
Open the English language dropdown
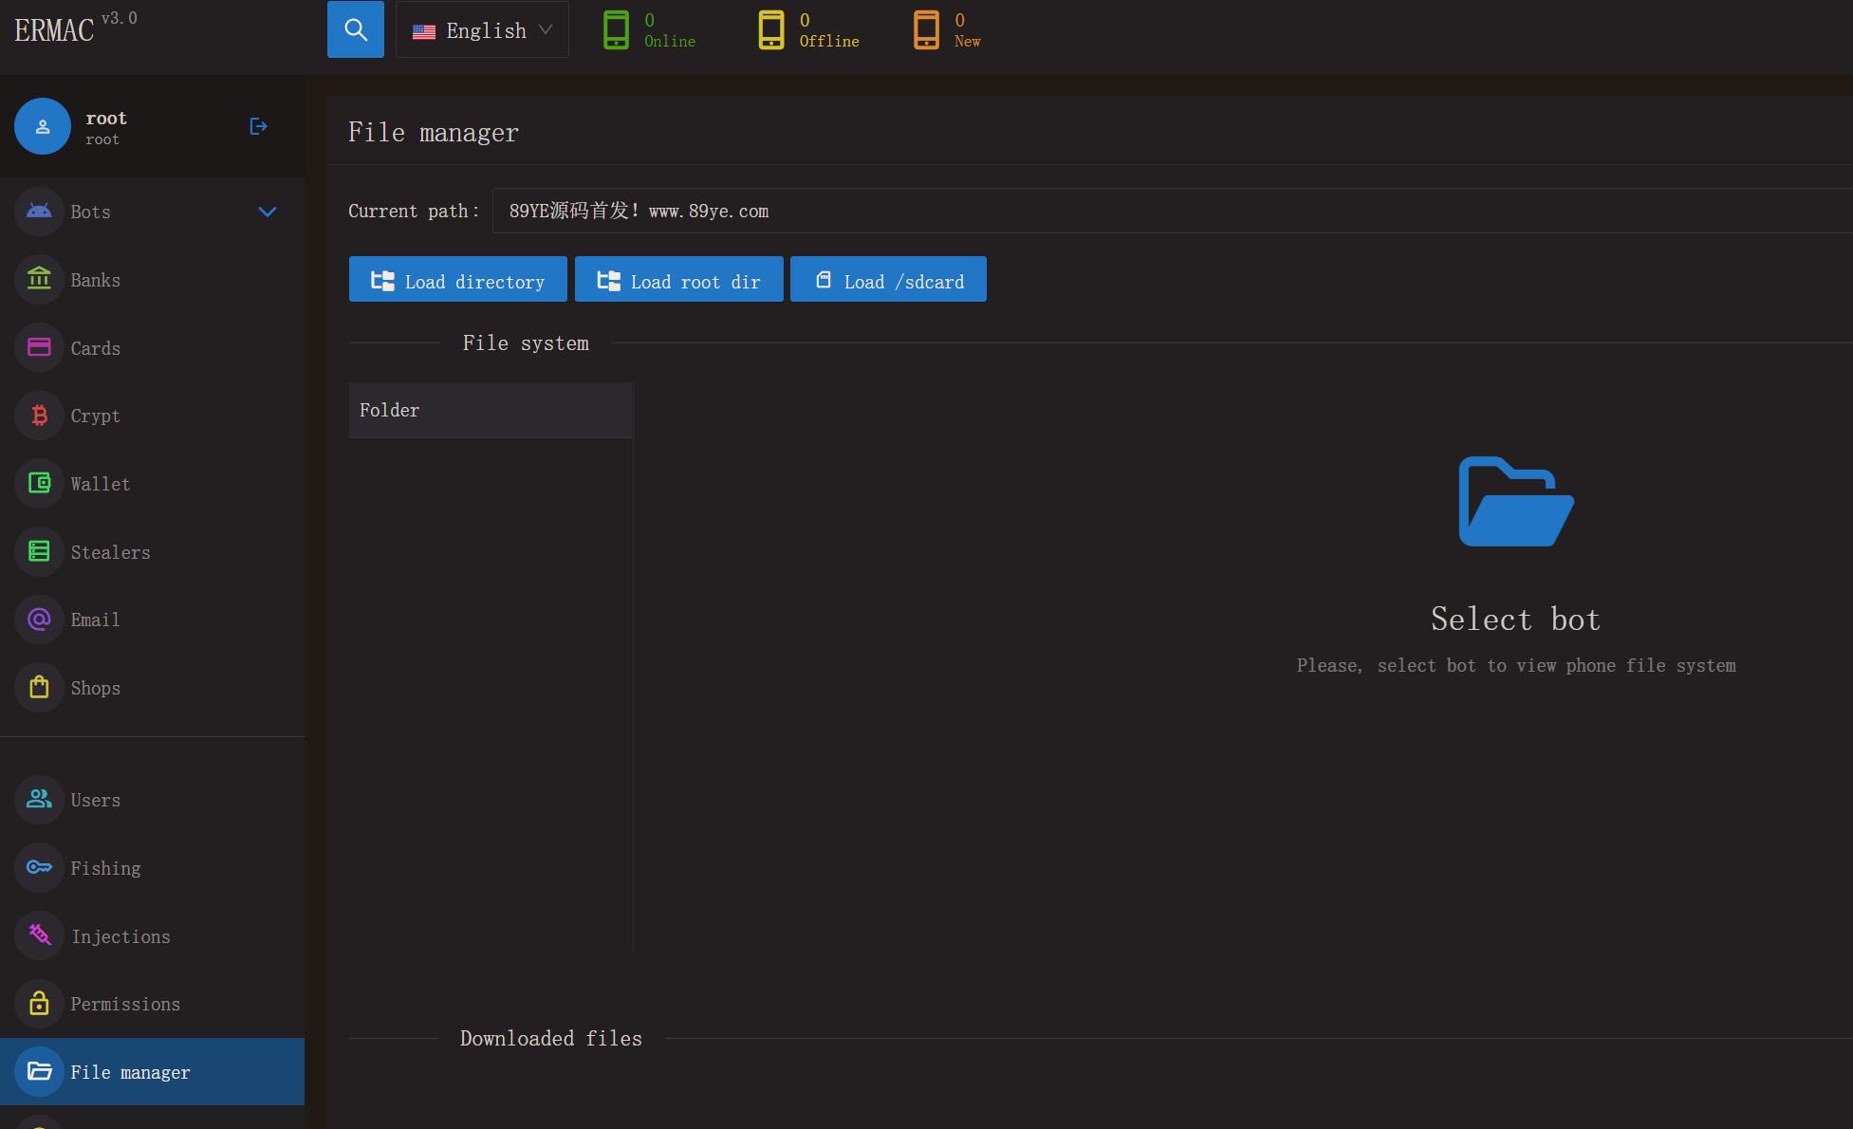pos(482,29)
